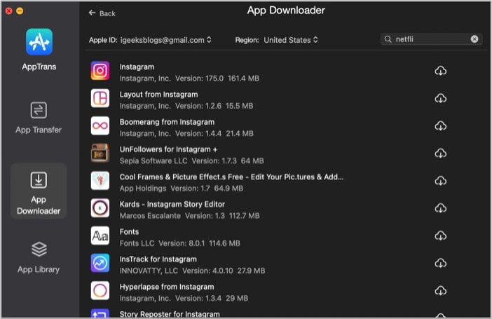Click the Cool Frames app icon
492x319 pixels.
[100, 181]
